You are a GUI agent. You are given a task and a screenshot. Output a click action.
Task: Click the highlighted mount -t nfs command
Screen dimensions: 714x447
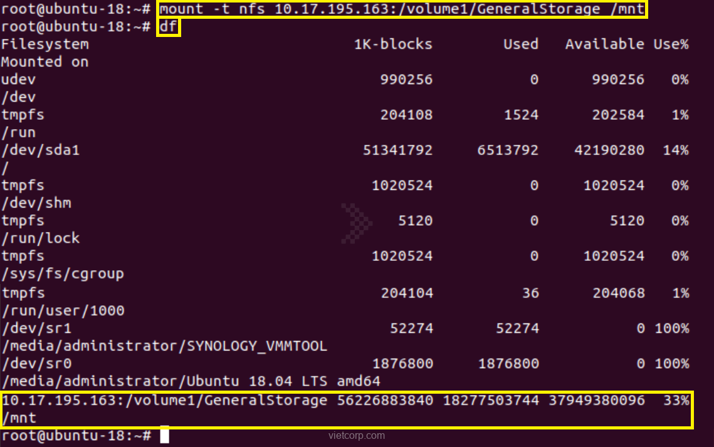[x=402, y=9]
